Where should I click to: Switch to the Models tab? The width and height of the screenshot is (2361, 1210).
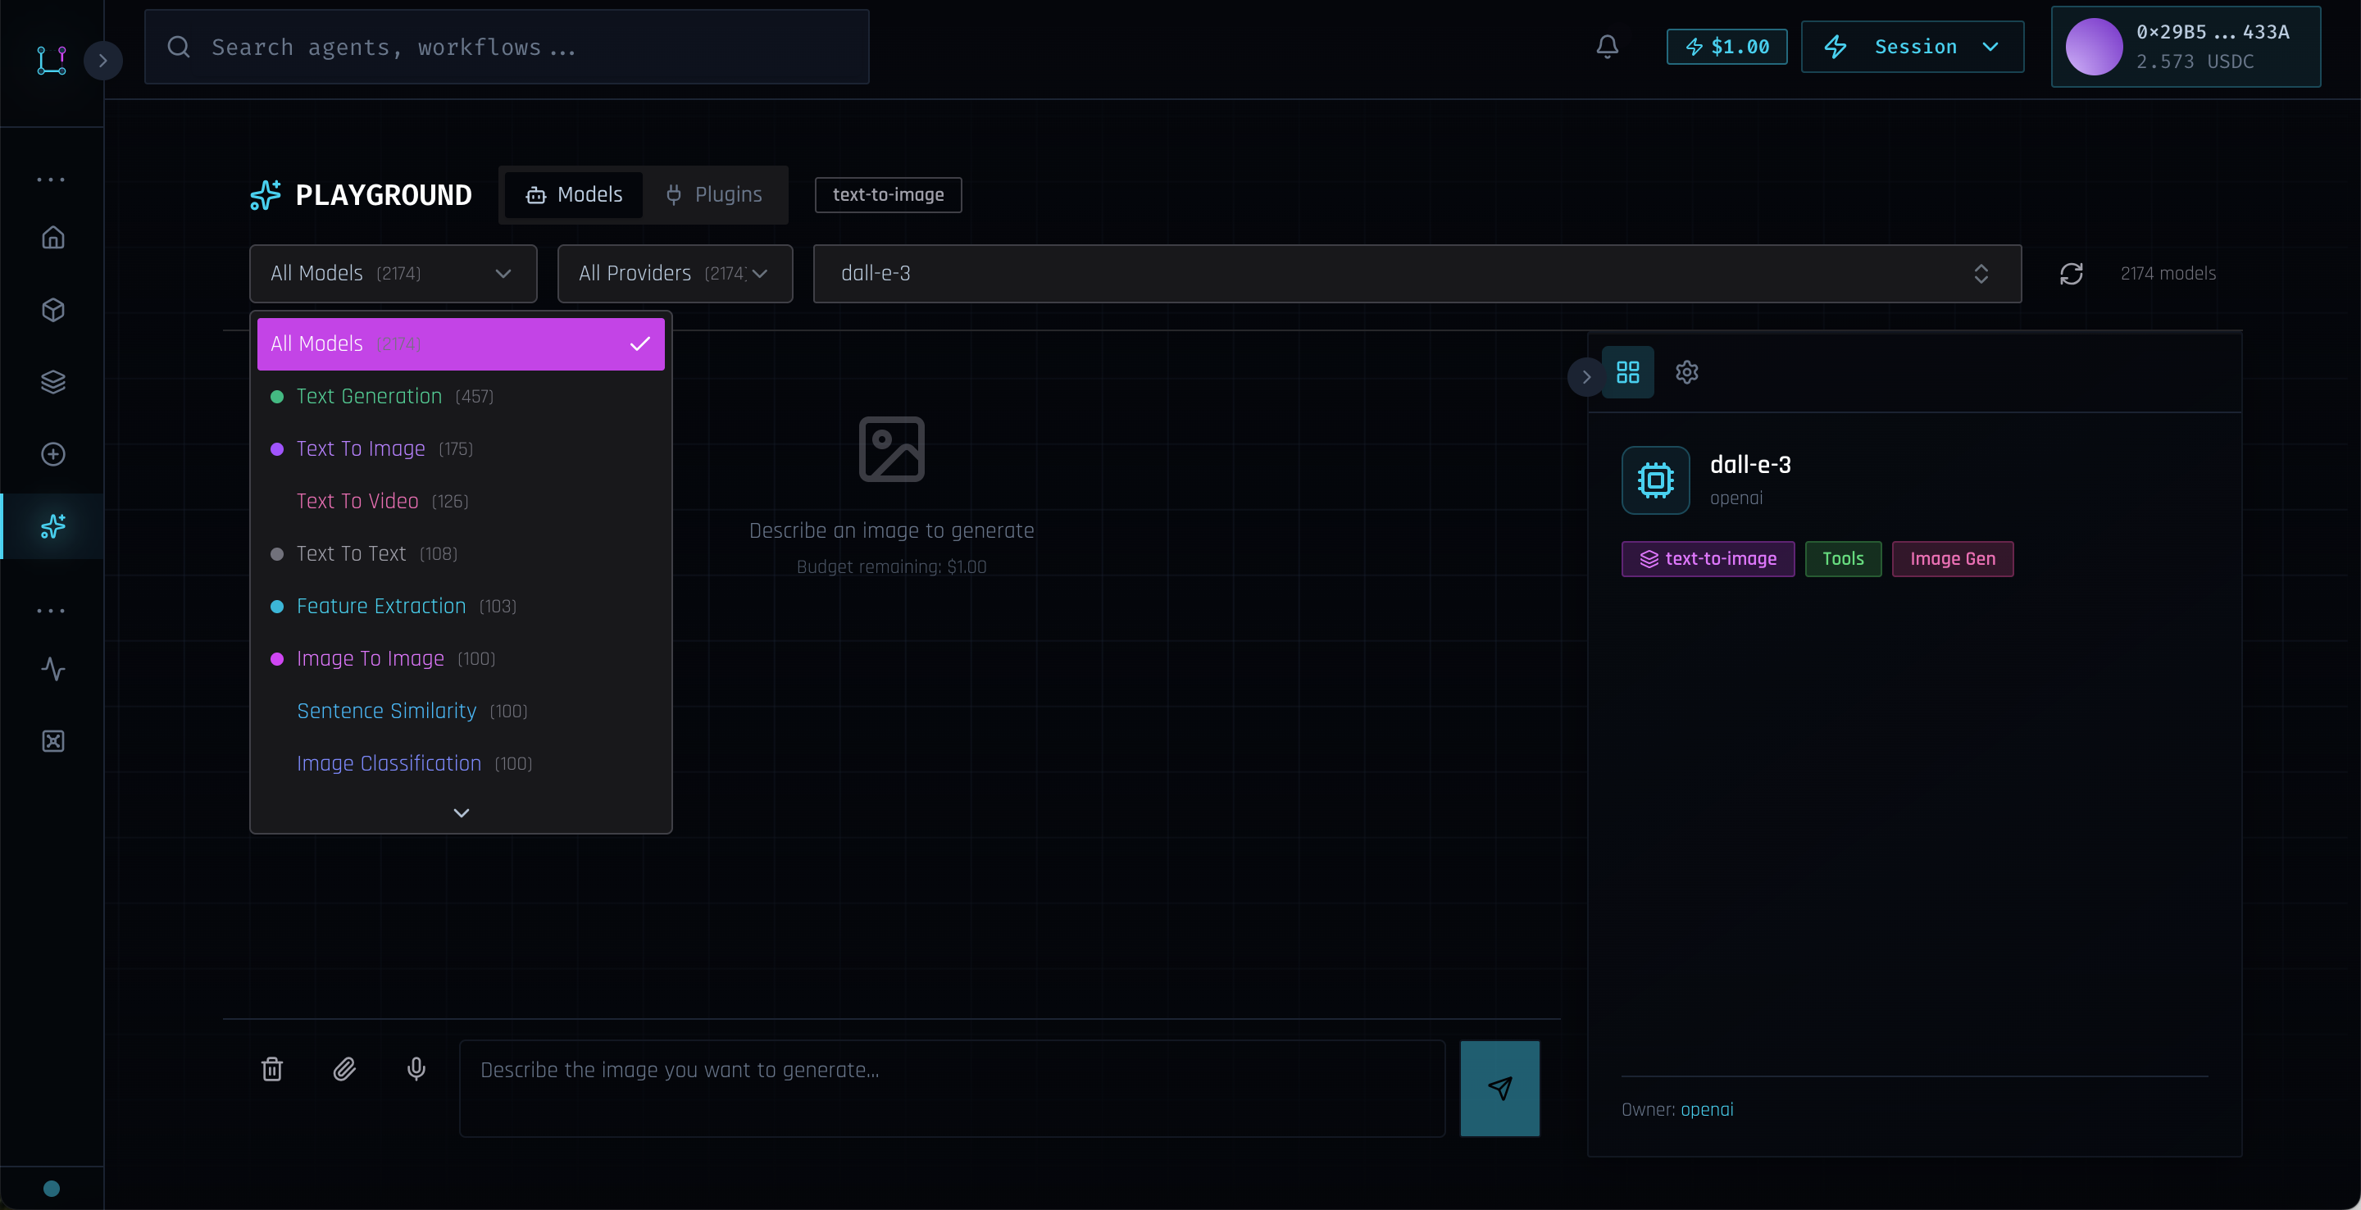[574, 194]
